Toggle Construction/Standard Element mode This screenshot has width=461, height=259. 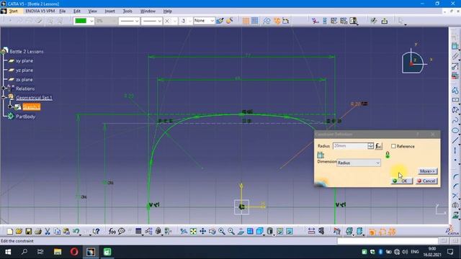(267, 21)
